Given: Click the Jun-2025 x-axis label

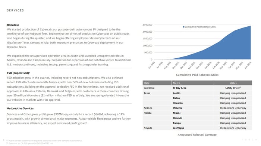Looking at the screenshot, I should pyautogui.click(x=152, y=65).
